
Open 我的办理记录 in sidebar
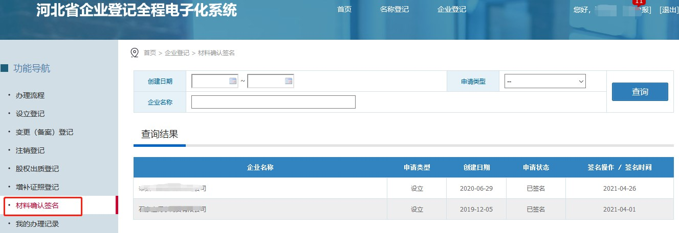(x=37, y=224)
